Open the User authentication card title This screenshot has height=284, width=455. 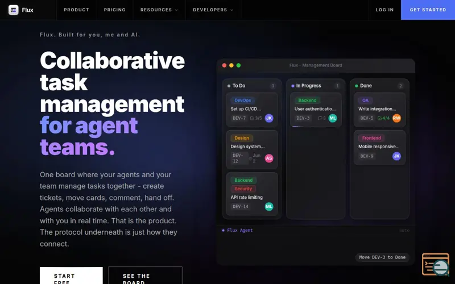click(x=315, y=109)
